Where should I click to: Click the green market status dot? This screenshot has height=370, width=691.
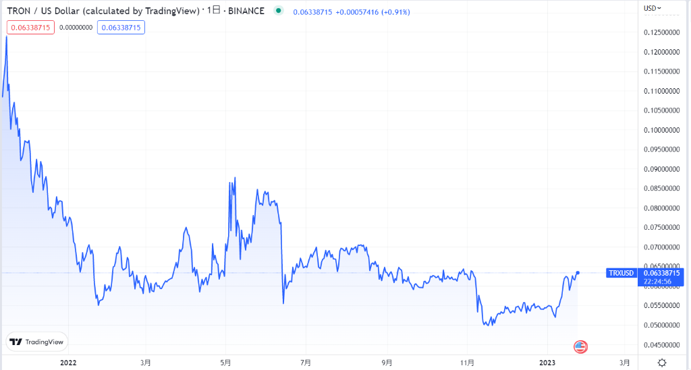pos(278,11)
